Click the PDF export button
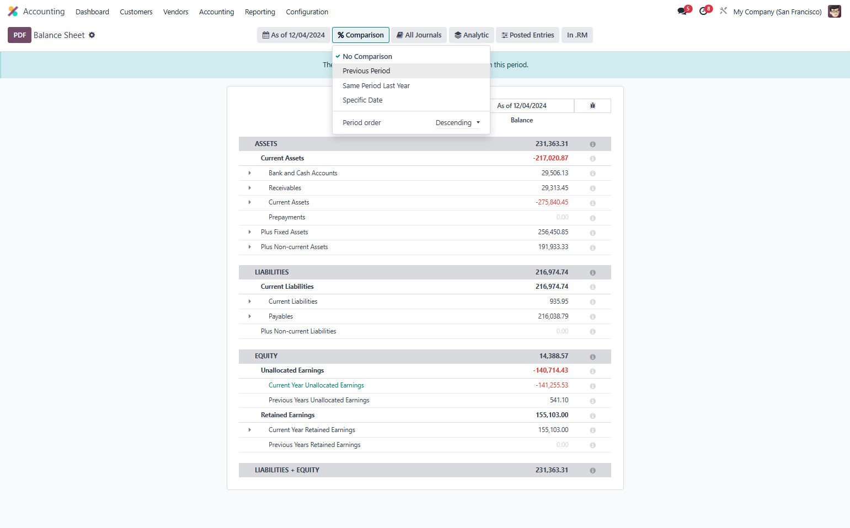 pyautogui.click(x=19, y=35)
